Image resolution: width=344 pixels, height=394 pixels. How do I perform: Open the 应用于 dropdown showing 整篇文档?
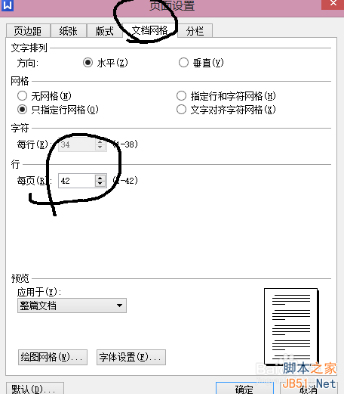pos(72,306)
